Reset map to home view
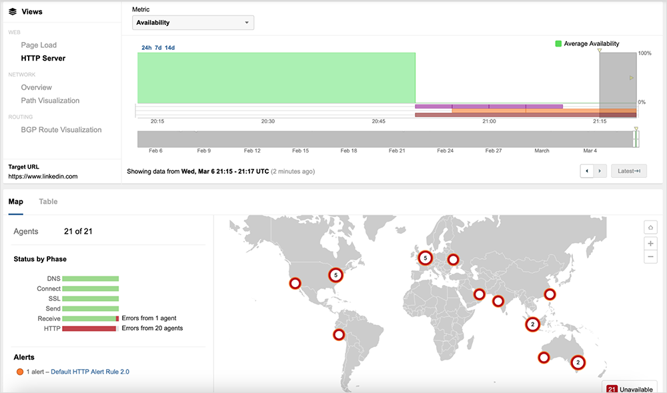This screenshot has width=667, height=393. tap(650, 228)
